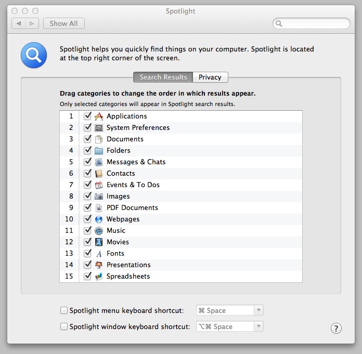Click the Messages & Chats icon

(x=99, y=162)
